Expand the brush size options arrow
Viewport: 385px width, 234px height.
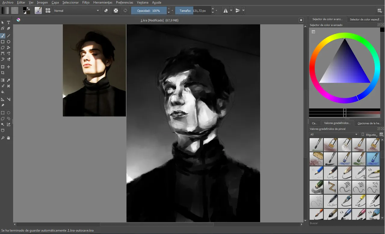pos(216,11)
